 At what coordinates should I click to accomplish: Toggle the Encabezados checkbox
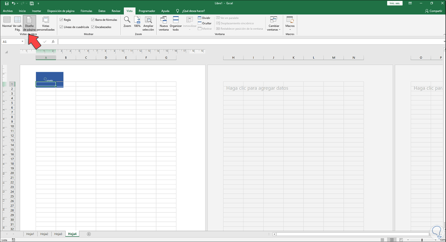point(93,27)
